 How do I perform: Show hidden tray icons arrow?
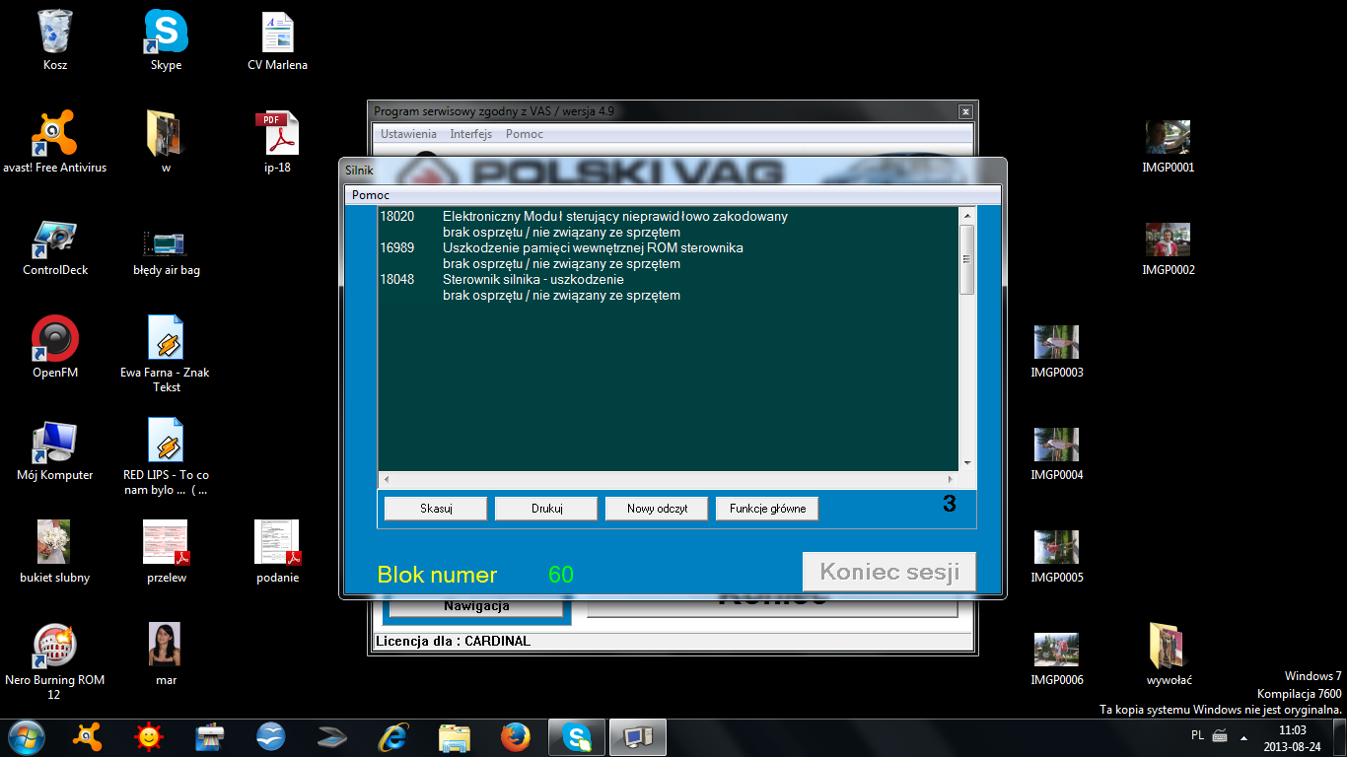1243,736
